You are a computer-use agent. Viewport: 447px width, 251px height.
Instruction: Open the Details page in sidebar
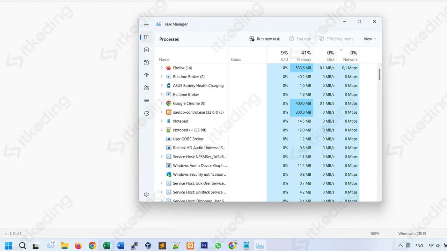(146, 100)
